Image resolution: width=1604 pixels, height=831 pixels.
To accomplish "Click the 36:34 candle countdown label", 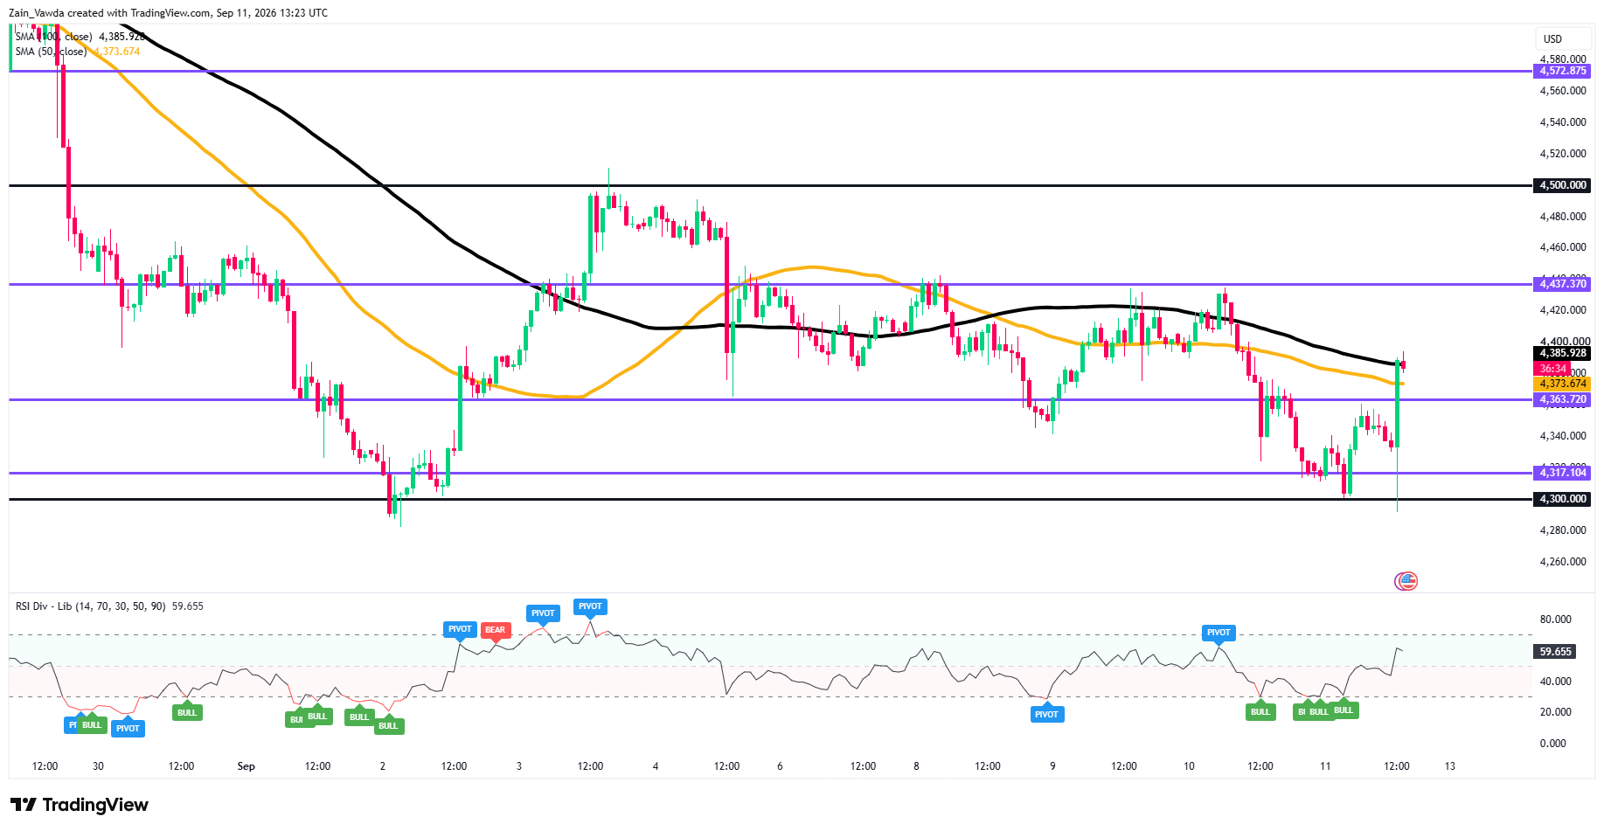I will click(1552, 369).
